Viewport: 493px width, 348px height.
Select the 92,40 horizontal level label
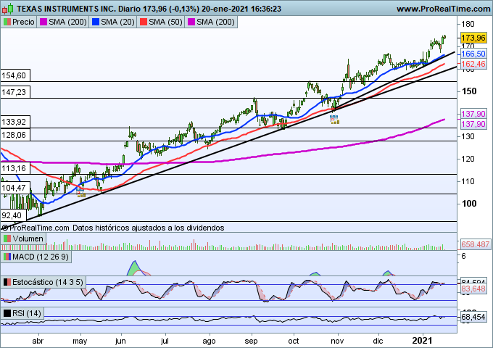point(13,215)
